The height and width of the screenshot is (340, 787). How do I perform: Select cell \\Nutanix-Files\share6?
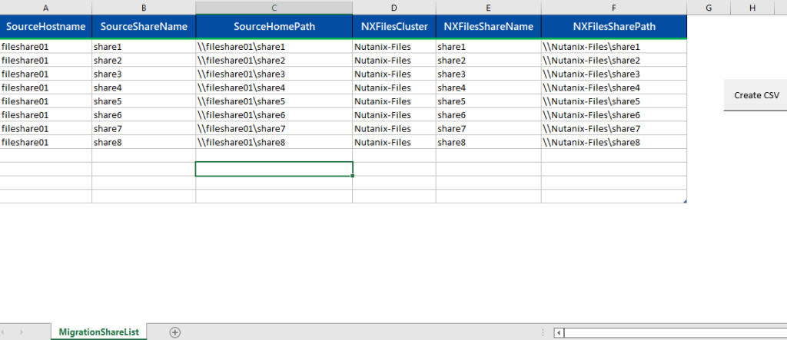[614, 114]
